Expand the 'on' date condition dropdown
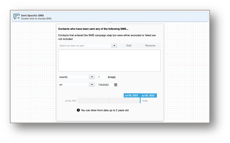Viewport: 230px width, 143px height. 92,85
